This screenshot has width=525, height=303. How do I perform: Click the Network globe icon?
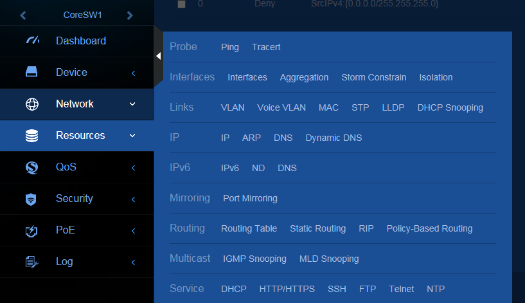click(x=31, y=104)
